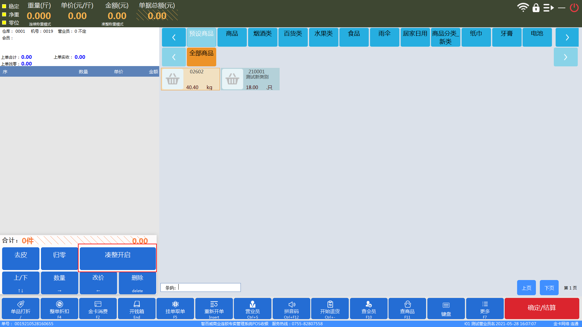Click the 去皮 tare button
Image resolution: width=582 pixels, height=327 pixels.
pyautogui.click(x=21, y=258)
